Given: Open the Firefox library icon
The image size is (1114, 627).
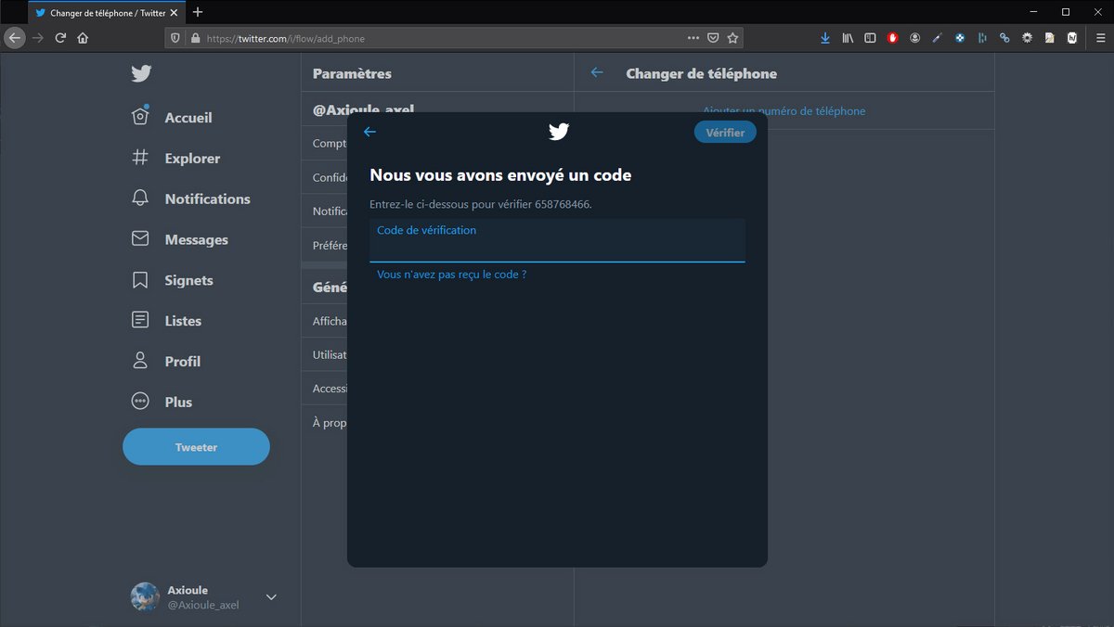Looking at the screenshot, I should click(848, 38).
